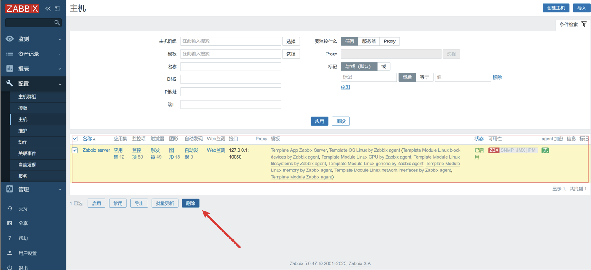
Task: Click the 配置 wrench icon
Action: click(x=10, y=83)
